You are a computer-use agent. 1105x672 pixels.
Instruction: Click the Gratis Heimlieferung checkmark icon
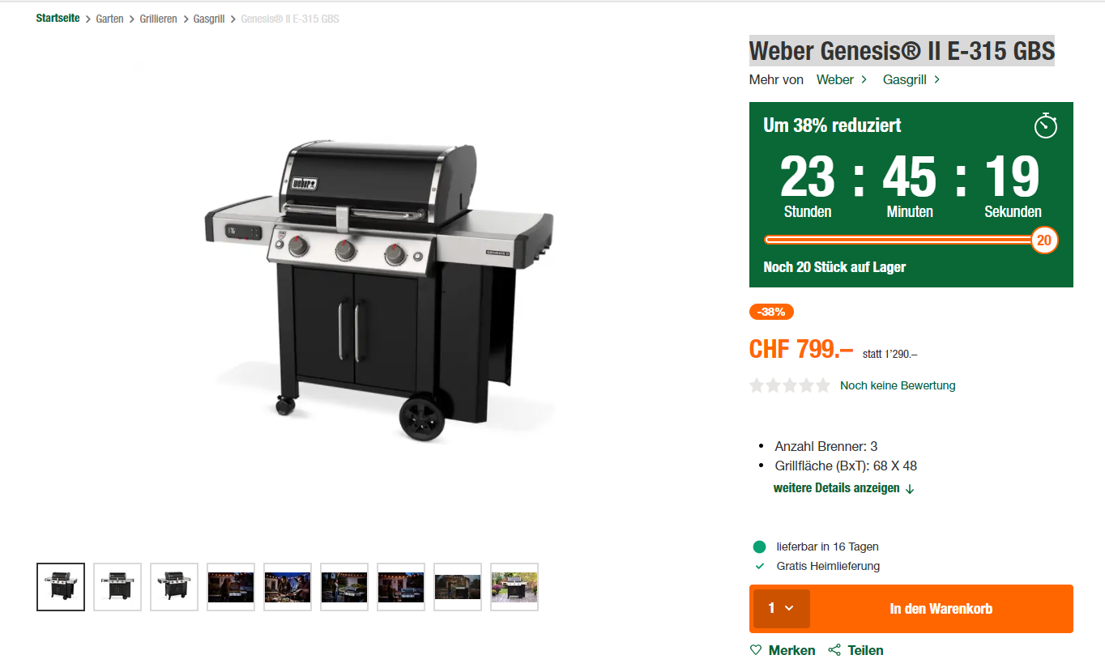pos(759,566)
